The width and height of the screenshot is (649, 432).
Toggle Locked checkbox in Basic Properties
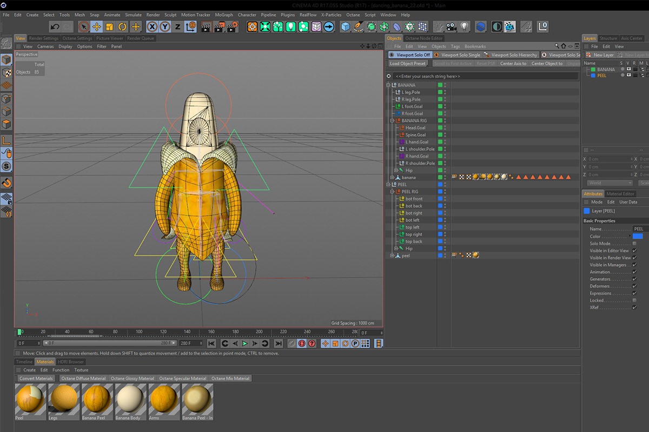click(634, 300)
